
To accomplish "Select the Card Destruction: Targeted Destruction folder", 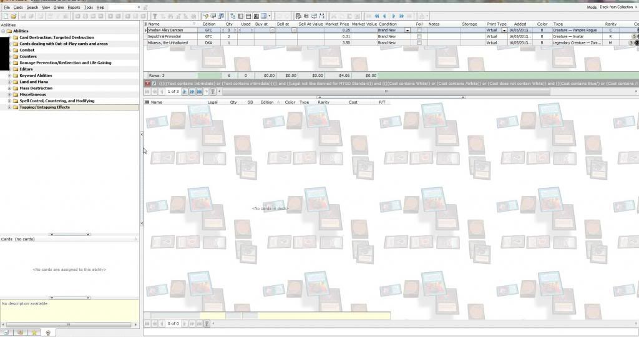I will 57,37.
